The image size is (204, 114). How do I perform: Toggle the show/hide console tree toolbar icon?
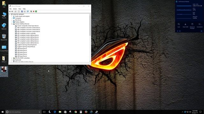pyautogui.click(x=16, y=11)
